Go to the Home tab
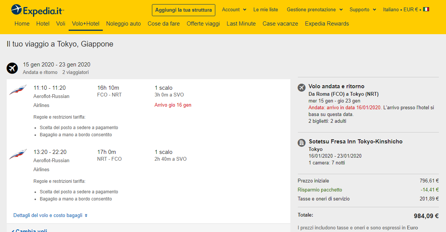The image size is (446, 232). point(22,24)
